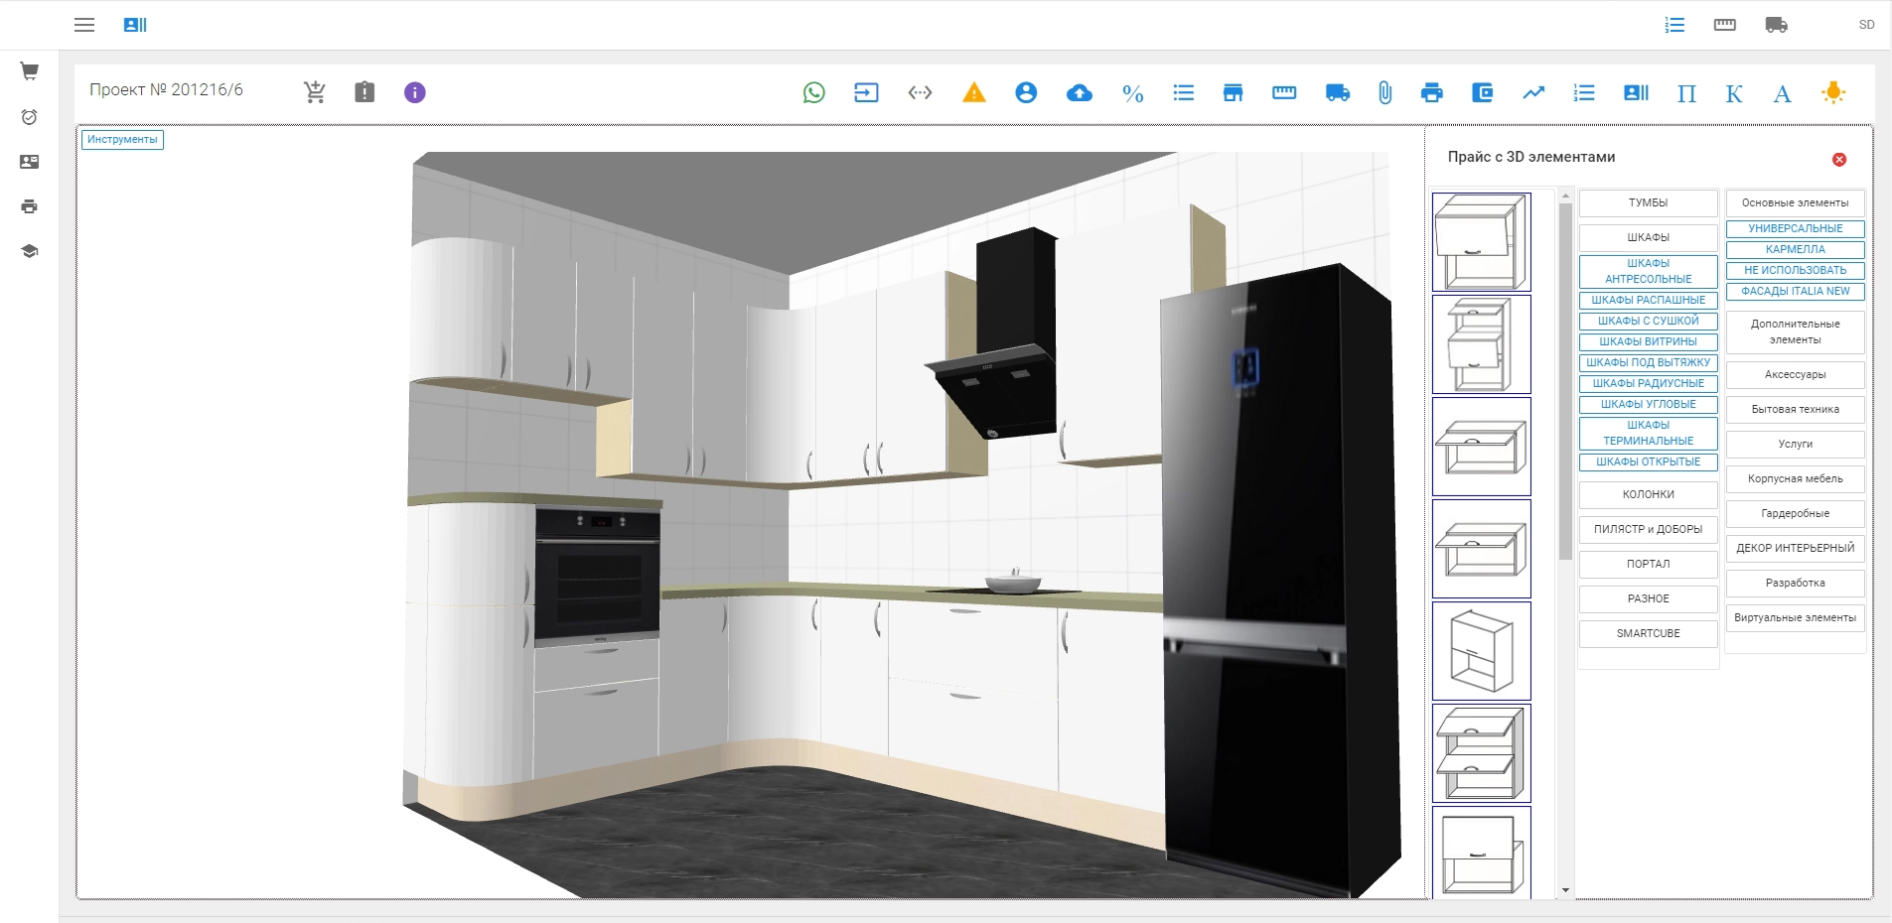Click the add-to-cart icon beside project number
Screen dimensions: 1892x923
(315, 92)
